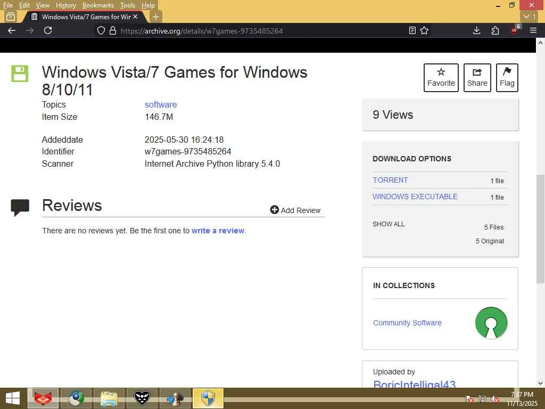Reload the current archive.org page
Viewport: 545px width, 409px height.
pos(48,30)
